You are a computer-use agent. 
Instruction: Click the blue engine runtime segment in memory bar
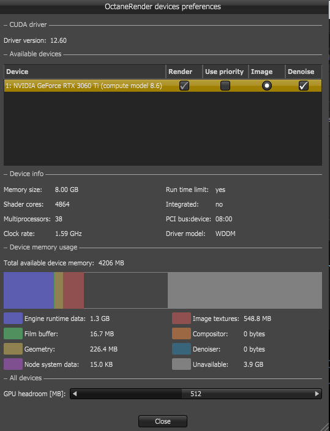(29, 290)
